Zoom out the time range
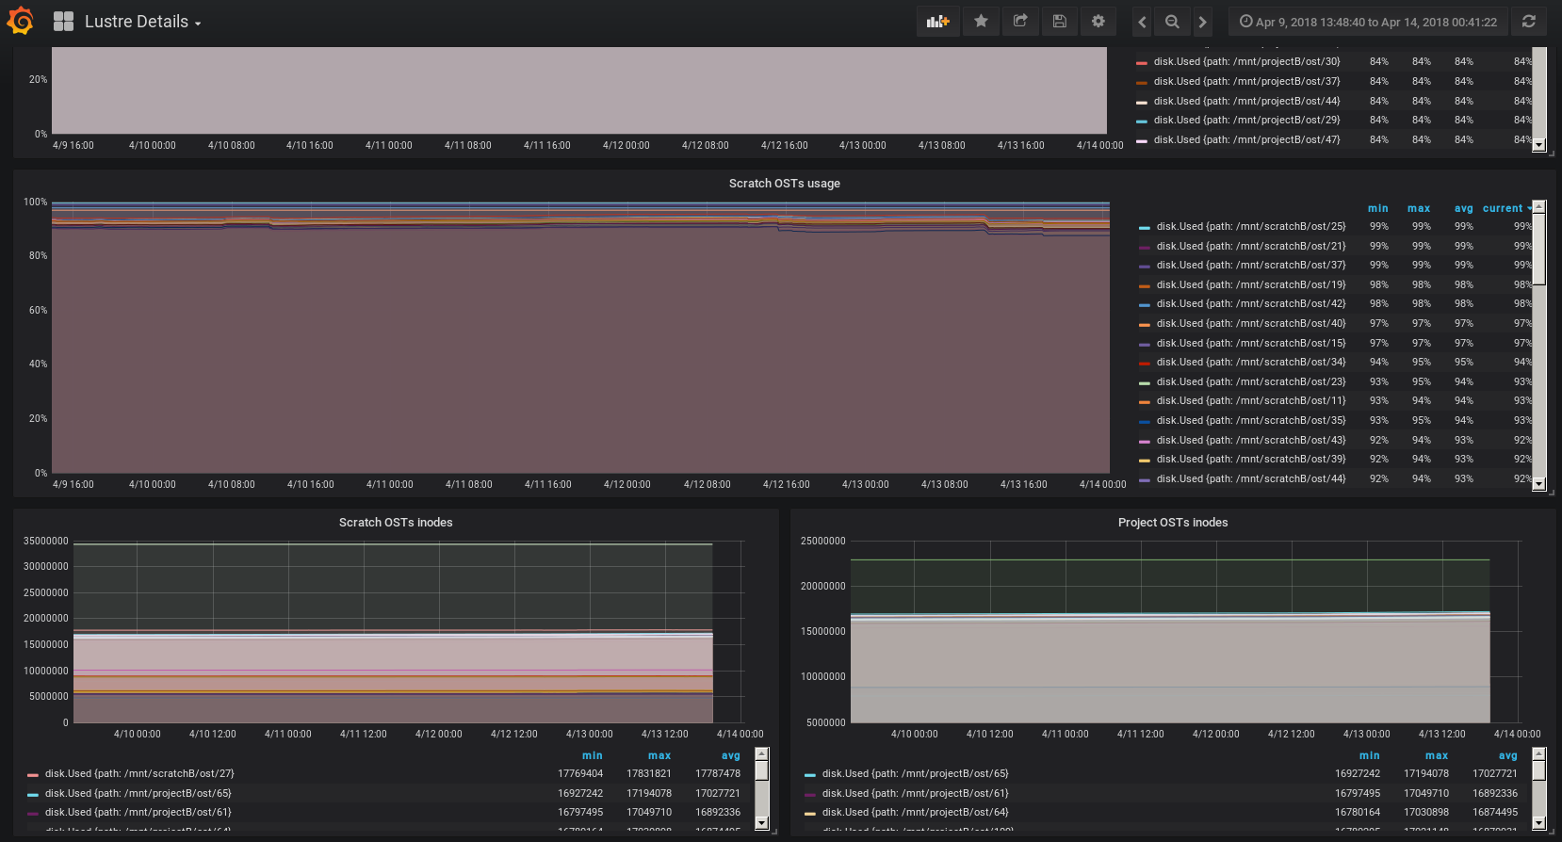This screenshot has height=842, width=1562. [1172, 22]
